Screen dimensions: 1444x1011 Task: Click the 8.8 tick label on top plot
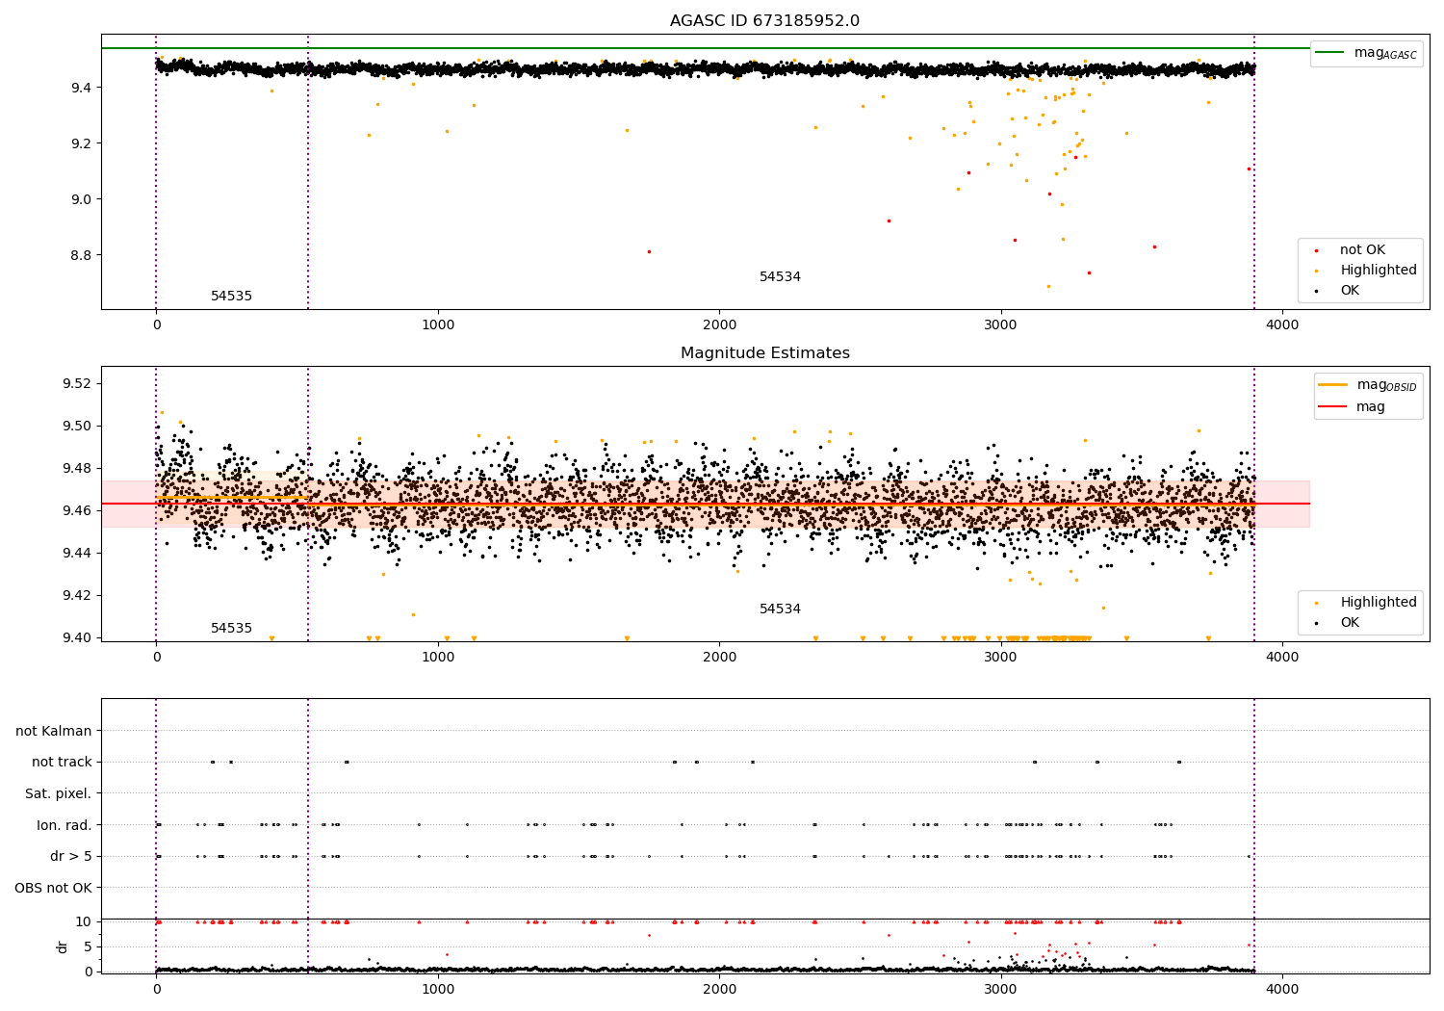(80, 255)
